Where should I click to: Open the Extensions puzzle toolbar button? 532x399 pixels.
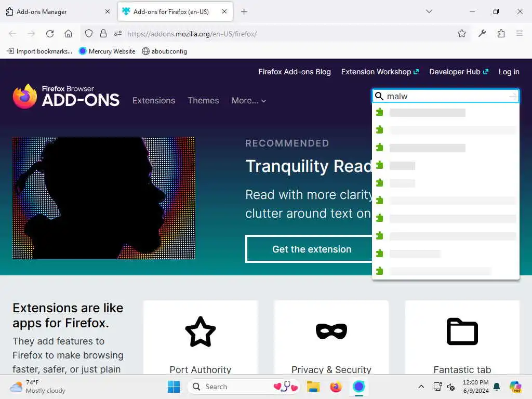click(501, 33)
